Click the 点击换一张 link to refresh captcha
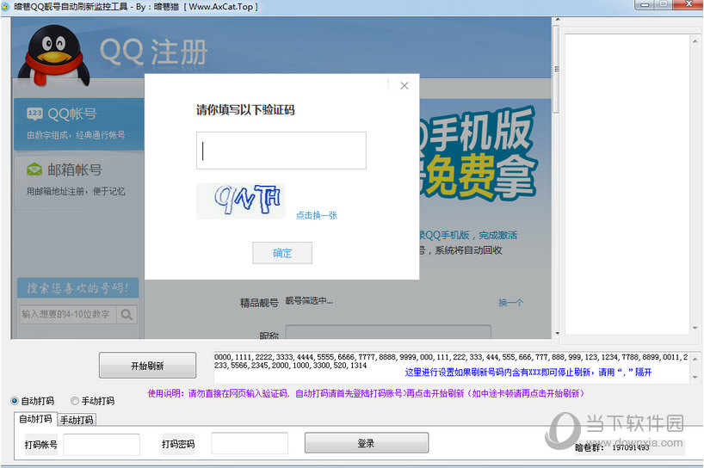Viewport: 704px width, 468px height. point(317,215)
